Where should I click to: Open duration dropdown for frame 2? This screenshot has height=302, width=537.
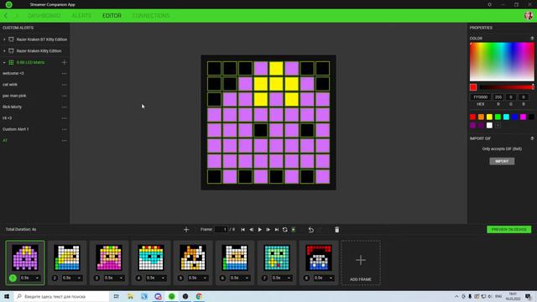[71, 278]
